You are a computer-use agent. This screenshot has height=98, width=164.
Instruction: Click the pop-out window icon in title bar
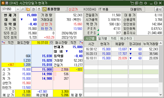(x=132, y=3)
